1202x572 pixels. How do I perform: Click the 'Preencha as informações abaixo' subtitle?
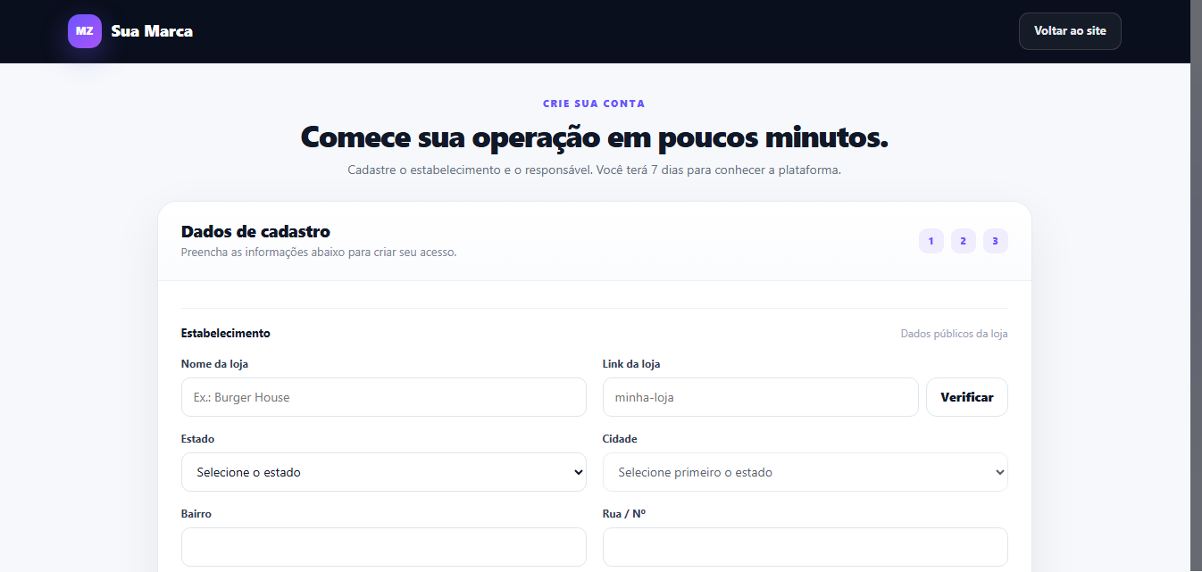pyautogui.click(x=319, y=253)
